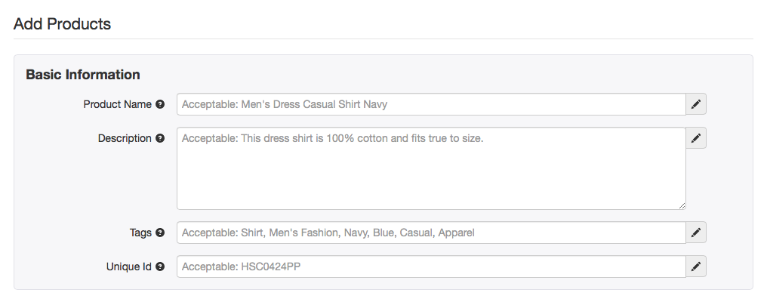Click the divider line below Add Products

pos(383,39)
